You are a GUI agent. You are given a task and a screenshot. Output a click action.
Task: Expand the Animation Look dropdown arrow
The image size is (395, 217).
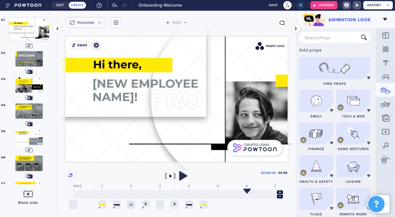pyautogui.click(x=385, y=19)
